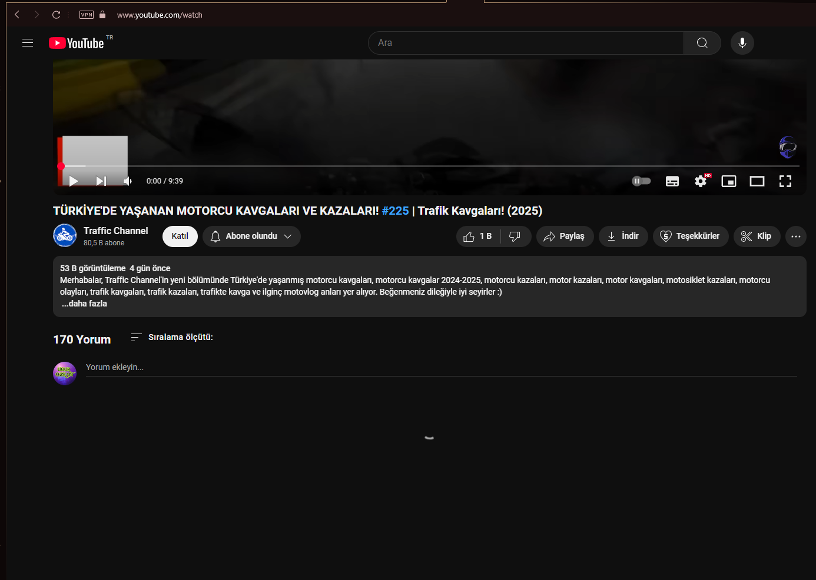Screen dimensions: 816x580
Task: Go to YouTube home via logo
Action: point(77,43)
